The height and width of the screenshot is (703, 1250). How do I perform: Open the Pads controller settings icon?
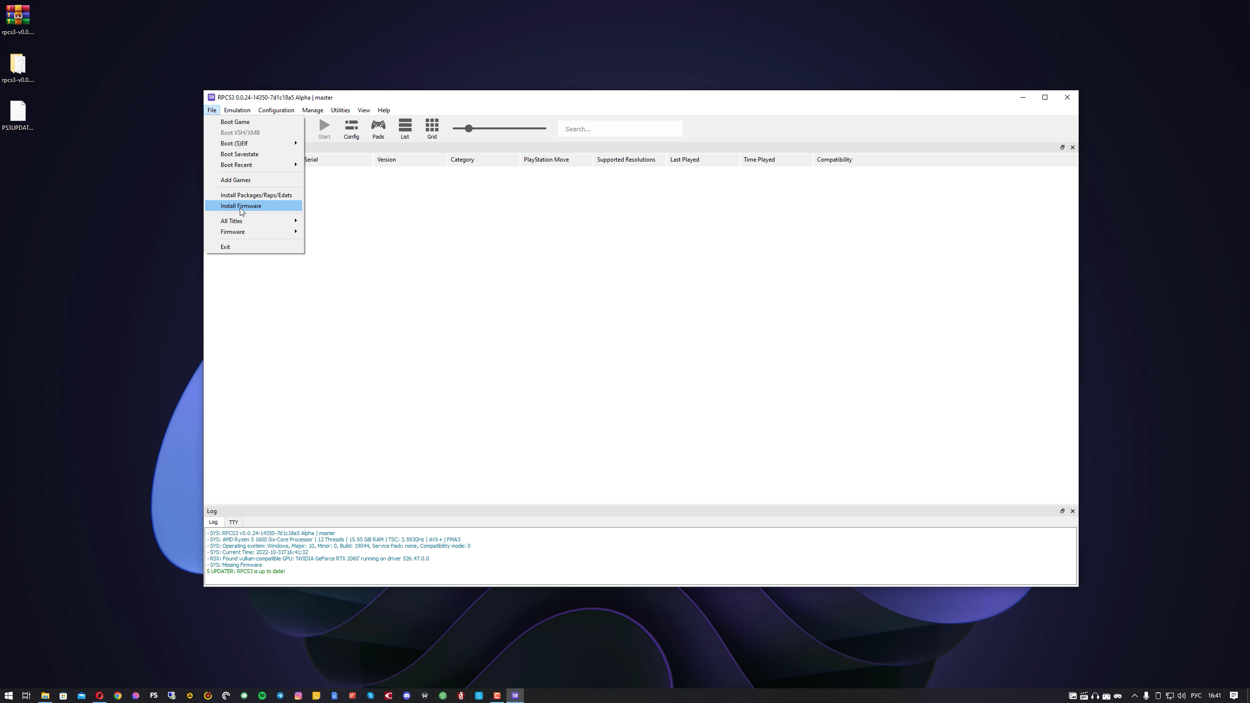(x=378, y=129)
